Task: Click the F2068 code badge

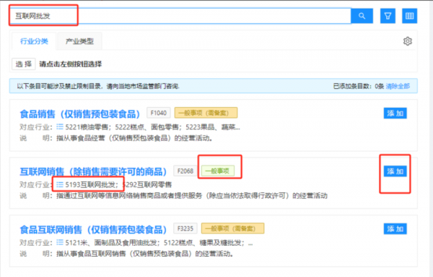Action: [x=185, y=171]
